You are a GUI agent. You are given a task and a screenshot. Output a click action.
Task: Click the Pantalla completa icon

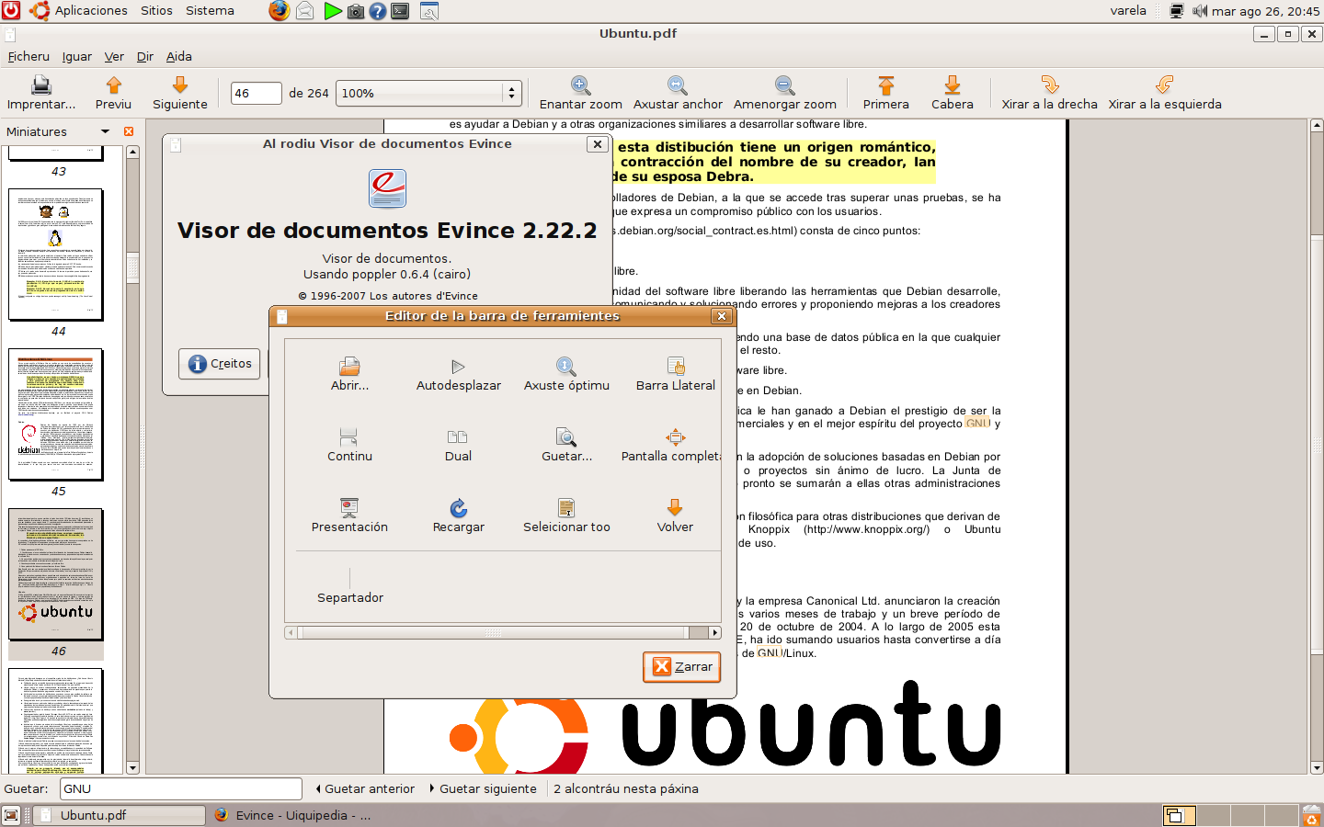(x=675, y=437)
